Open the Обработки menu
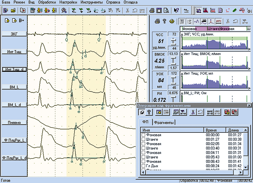 coord(47,2)
